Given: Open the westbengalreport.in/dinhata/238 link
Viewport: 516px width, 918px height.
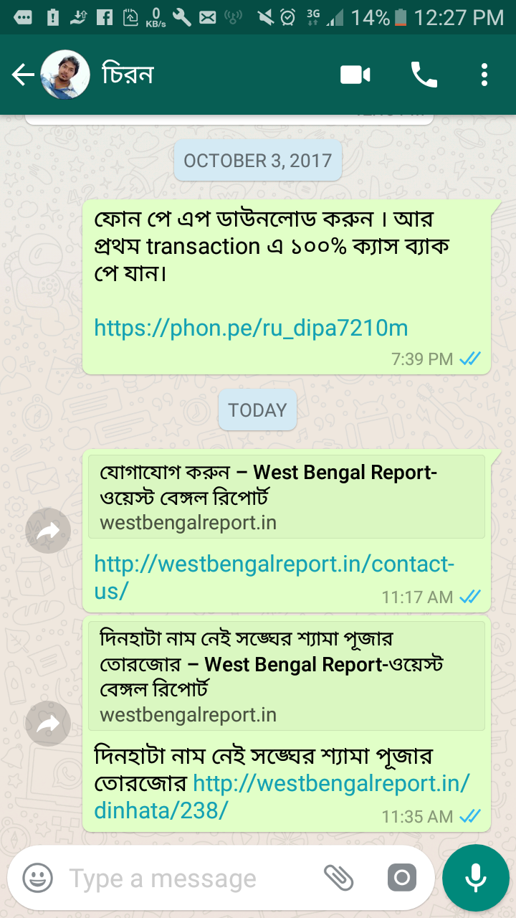Looking at the screenshot, I should point(282,796).
